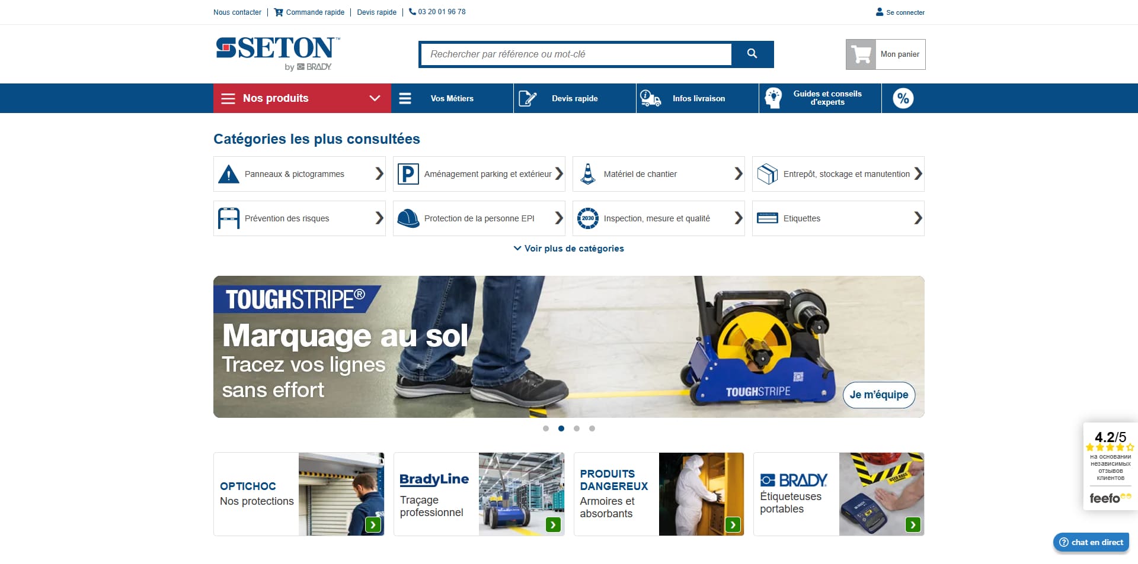Click phone number 03 20 01 96 78
Image resolution: width=1138 pixels, height=564 pixels.
tap(437, 12)
